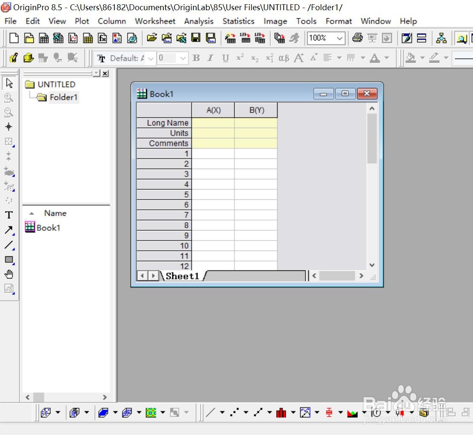The image size is (473, 435).
Task: Open the font size dropdown
Action: [183, 58]
